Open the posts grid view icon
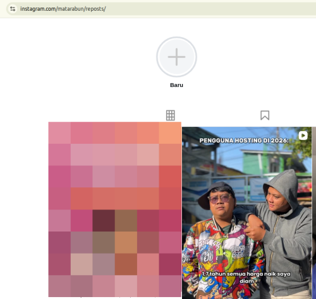 coord(171,115)
